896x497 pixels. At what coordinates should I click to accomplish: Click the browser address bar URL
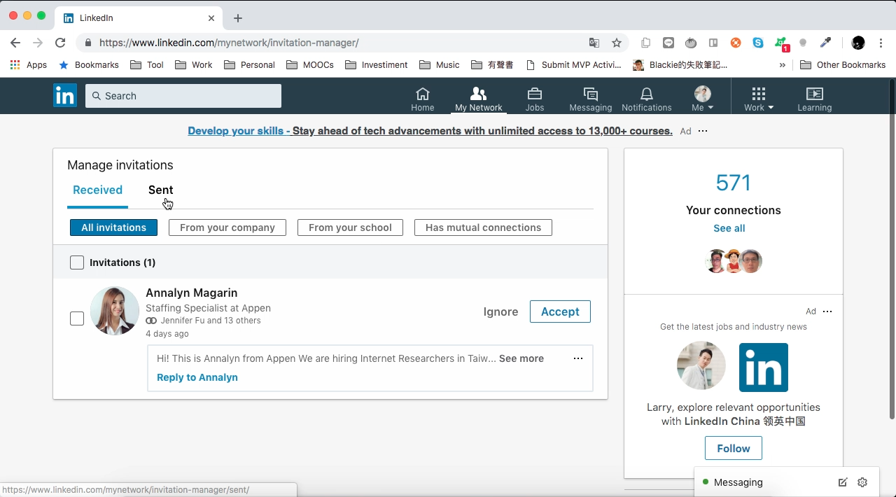[229, 43]
